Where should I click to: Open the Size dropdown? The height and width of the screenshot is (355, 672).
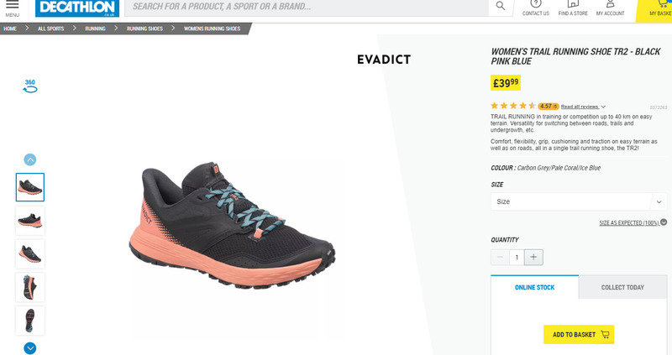point(579,201)
